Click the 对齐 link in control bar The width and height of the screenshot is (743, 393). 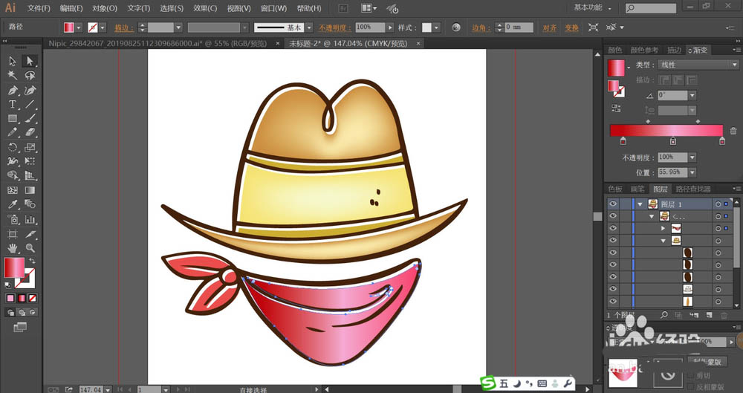549,27
